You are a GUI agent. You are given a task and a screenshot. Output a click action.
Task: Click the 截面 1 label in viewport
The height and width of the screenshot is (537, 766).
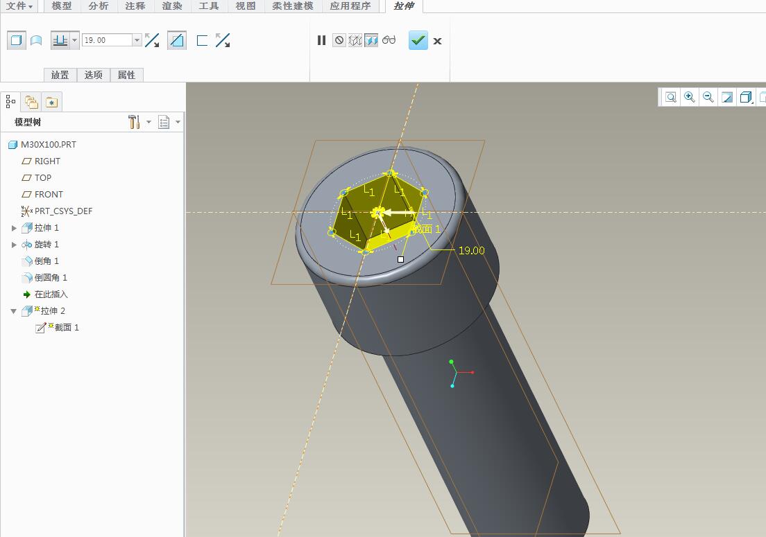coord(427,229)
